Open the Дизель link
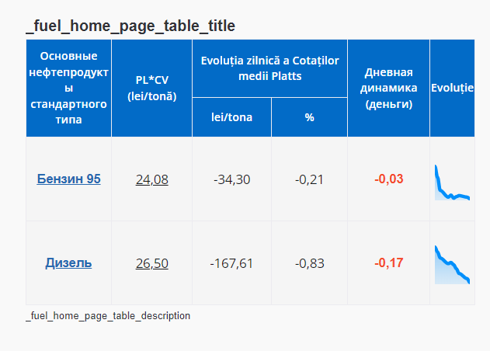The width and height of the screenshot is (490, 351). 68,262
